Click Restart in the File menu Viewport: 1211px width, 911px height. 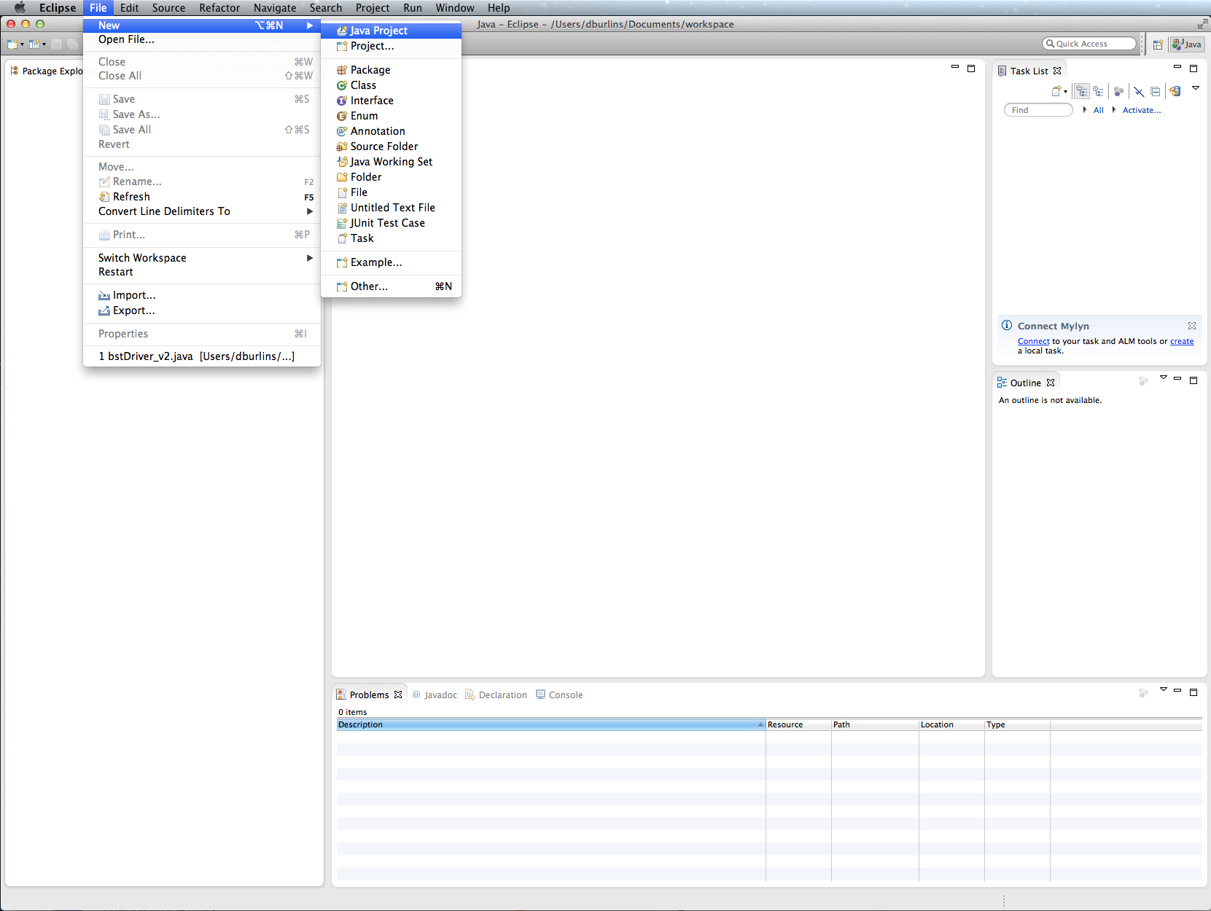pyautogui.click(x=202, y=272)
